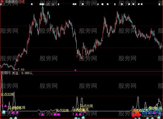163x119 pixels.
Task: Click the green down arrow after 0.000
Action: pos(31,73)
